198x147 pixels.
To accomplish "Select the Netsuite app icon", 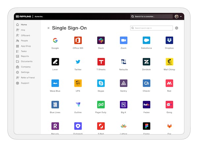I will [124, 62].
